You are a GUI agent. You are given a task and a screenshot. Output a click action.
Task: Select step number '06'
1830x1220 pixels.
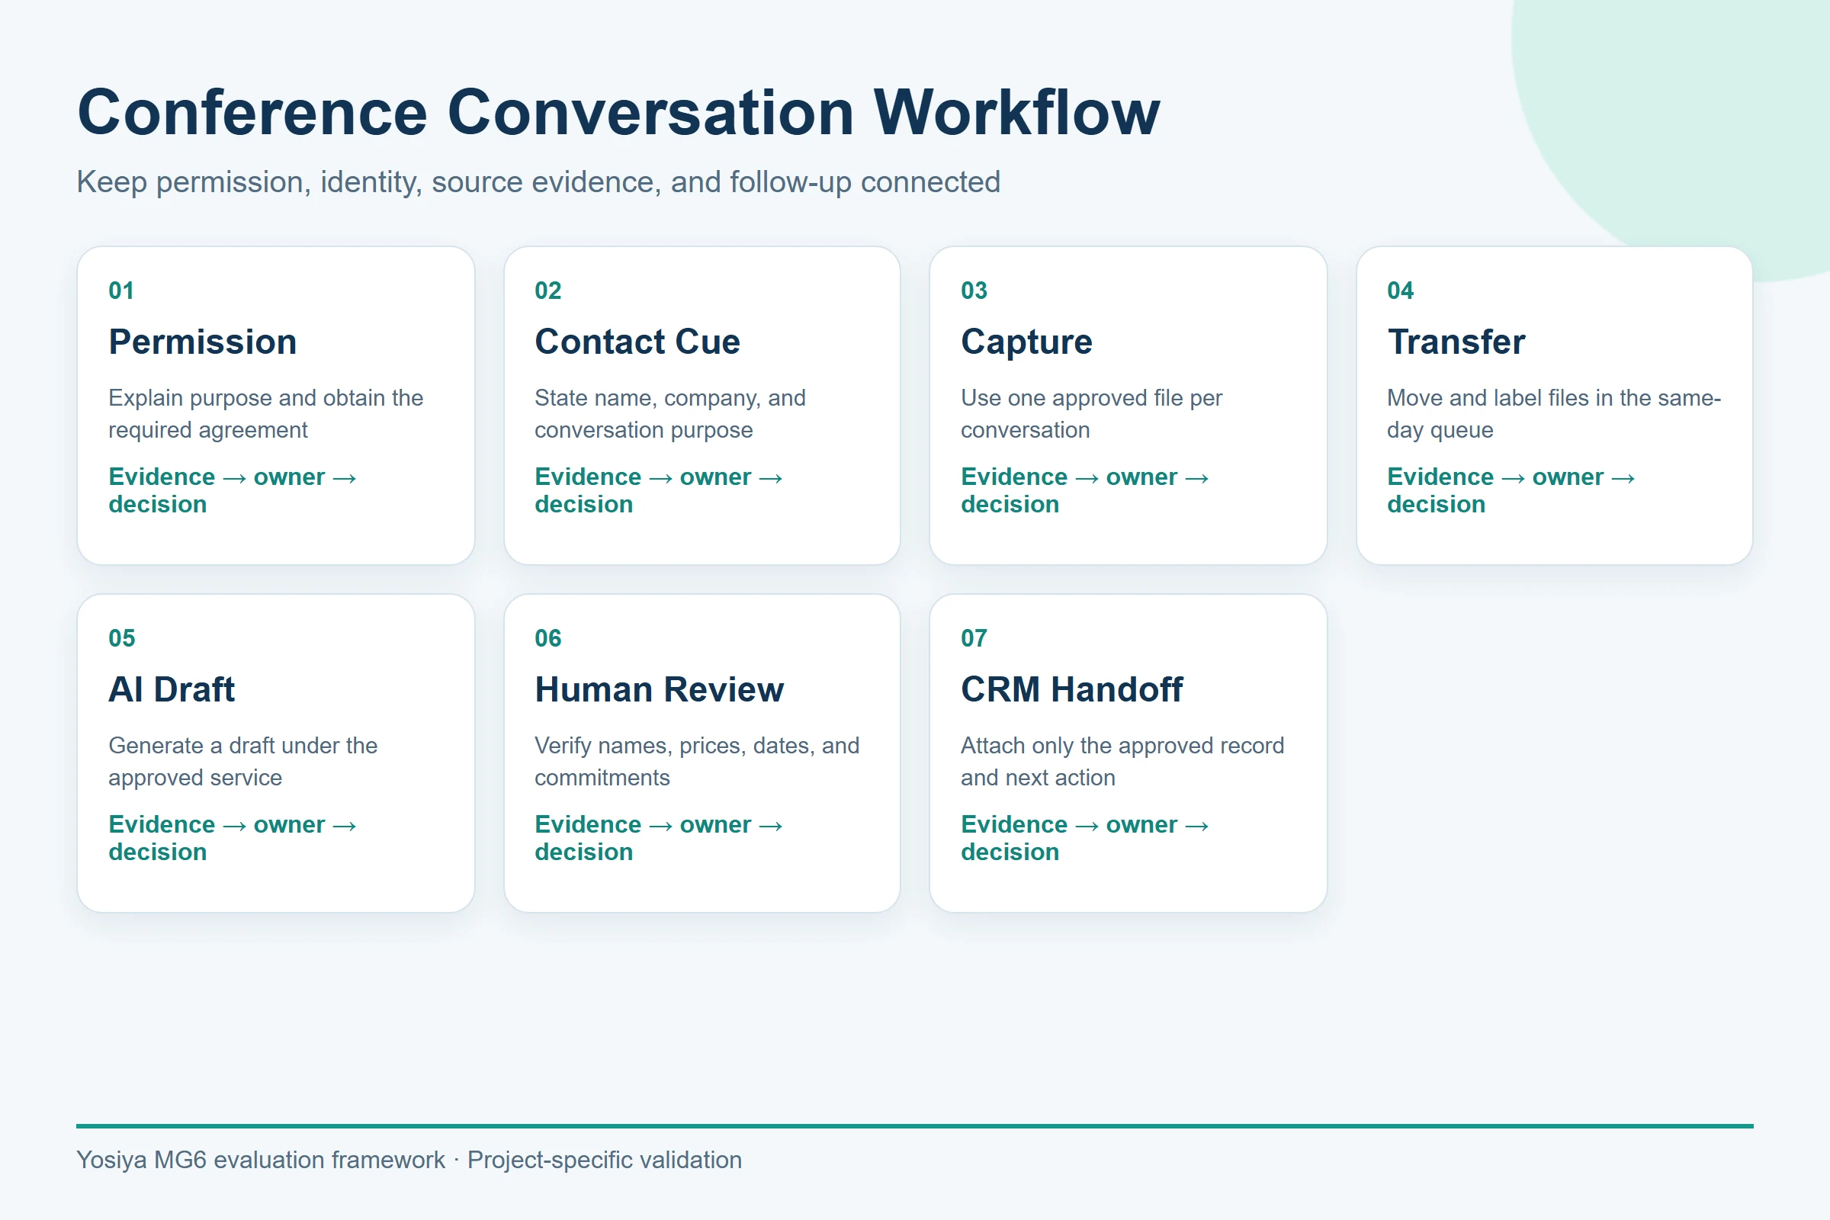point(547,638)
